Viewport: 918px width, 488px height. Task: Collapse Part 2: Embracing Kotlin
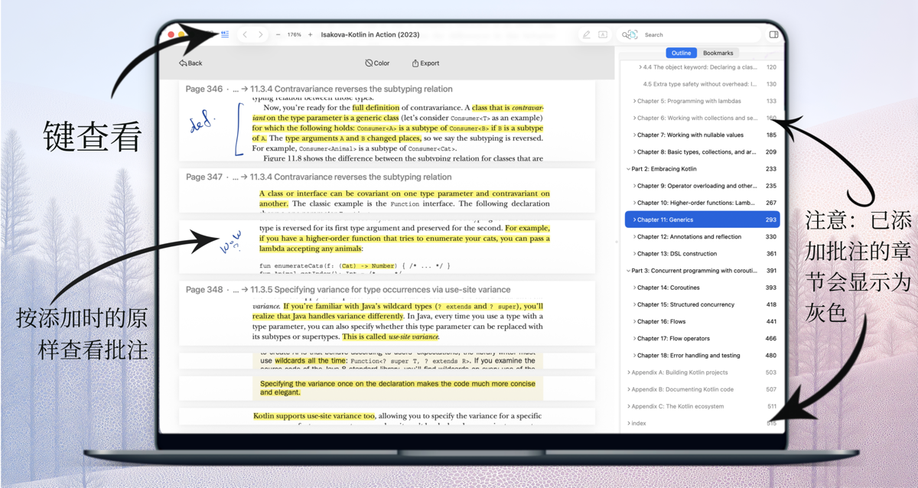coord(629,169)
